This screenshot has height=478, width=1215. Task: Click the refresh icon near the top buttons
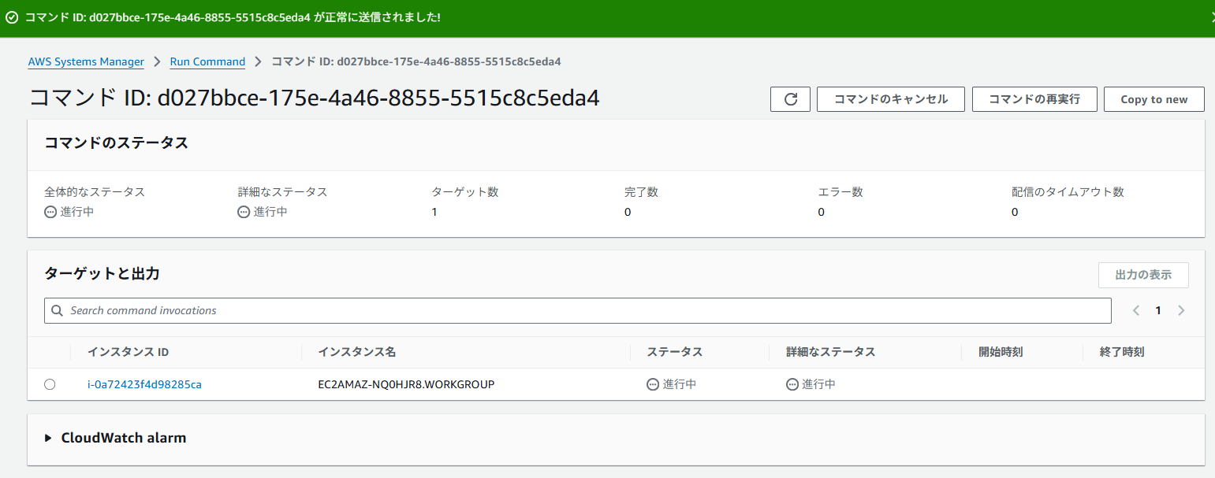coord(790,98)
